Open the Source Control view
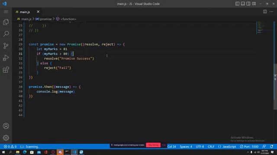The width and height of the screenshot is (277, 155). 6,46
